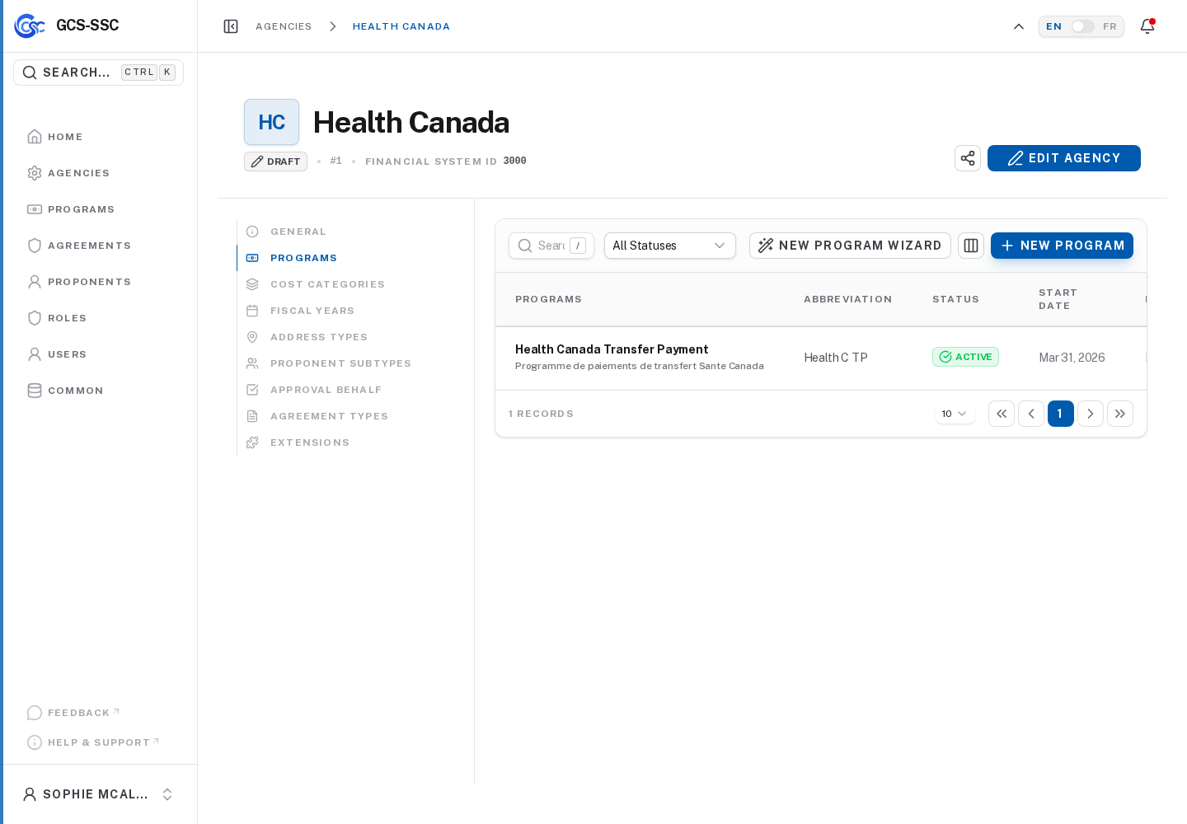1187x824 pixels.
Task: Click the Programs icon in the left sidebar
Action: pos(35,209)
